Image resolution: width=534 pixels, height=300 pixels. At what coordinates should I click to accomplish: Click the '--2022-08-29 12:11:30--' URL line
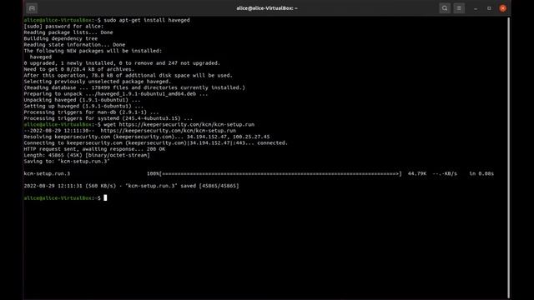coord(130,130)
